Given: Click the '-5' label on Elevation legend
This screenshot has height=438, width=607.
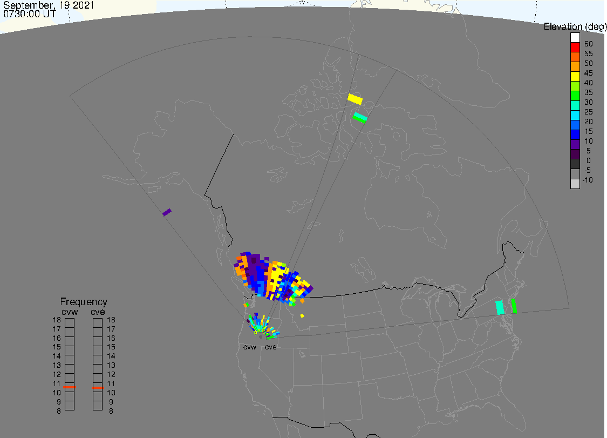Looking at the screenshot, I should (x=588, y=170).
